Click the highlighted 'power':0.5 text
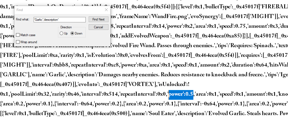 pos(181,94)
